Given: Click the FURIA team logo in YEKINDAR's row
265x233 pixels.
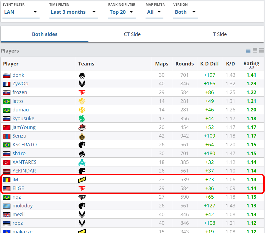Looking at the screenshot, I should pos(82,171).
